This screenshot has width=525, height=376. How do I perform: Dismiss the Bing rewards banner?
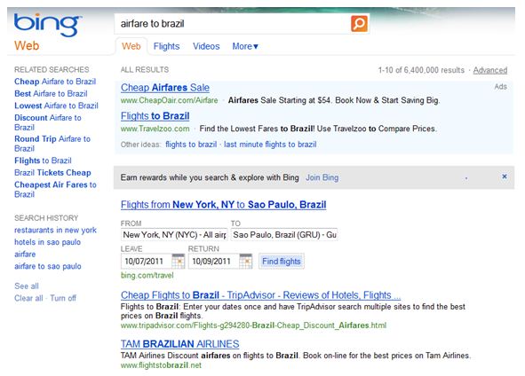pyautogui.click(x=505, y=176)
